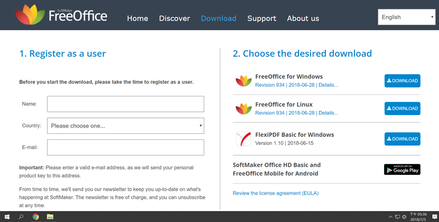Viewport: 439px width, 222px height.
Task: Select the Download menu item
Action: pyautogui.click(x=218, y=19)
